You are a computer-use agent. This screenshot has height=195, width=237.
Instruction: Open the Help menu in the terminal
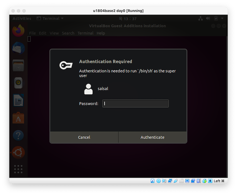pyautogui.click(x=101, y=33)
